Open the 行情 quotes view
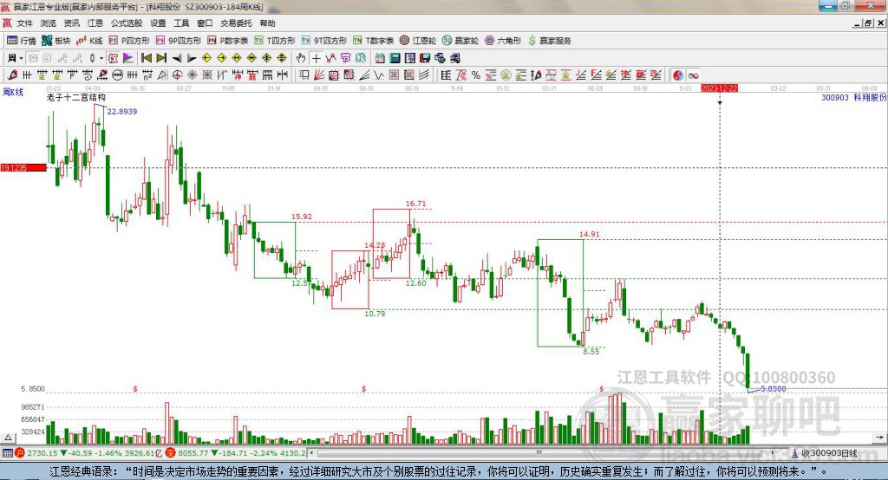888x480 pixels. pos(22,41)
